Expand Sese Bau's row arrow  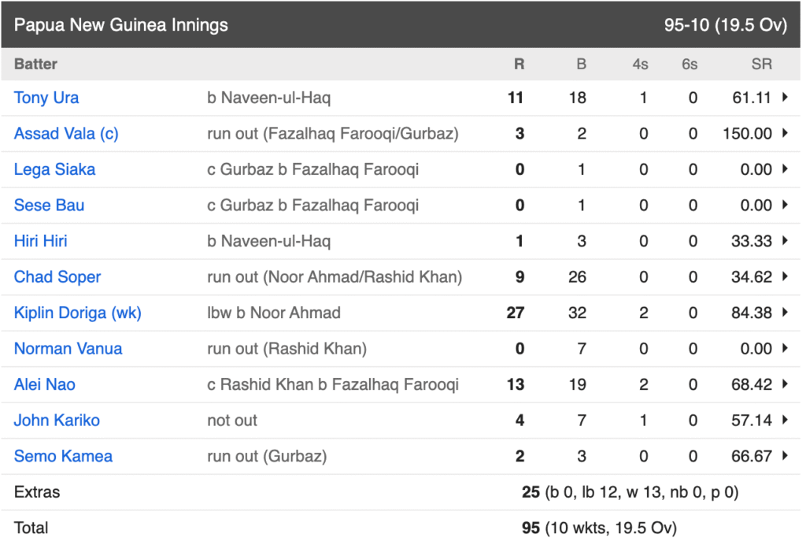tap(785, 204)
